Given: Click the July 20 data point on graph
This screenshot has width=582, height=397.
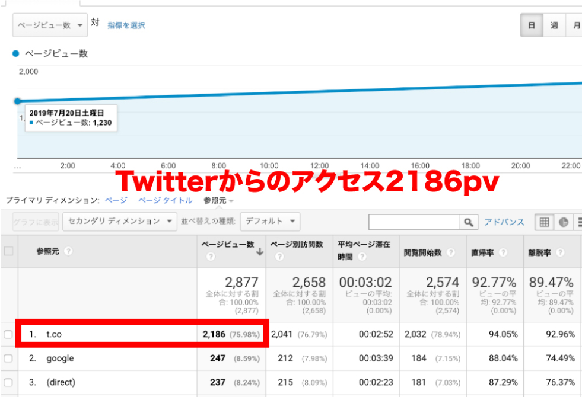Looking at the screenshot, I should 17,101.
